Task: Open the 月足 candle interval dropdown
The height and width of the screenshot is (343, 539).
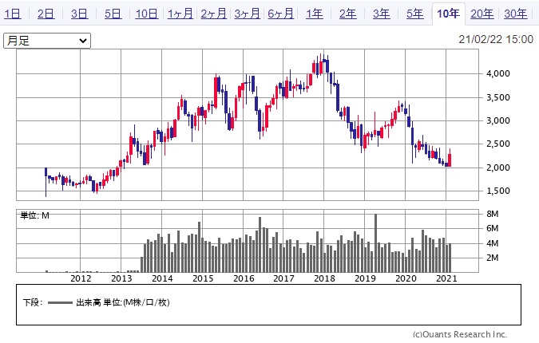Action: [47, 41]
